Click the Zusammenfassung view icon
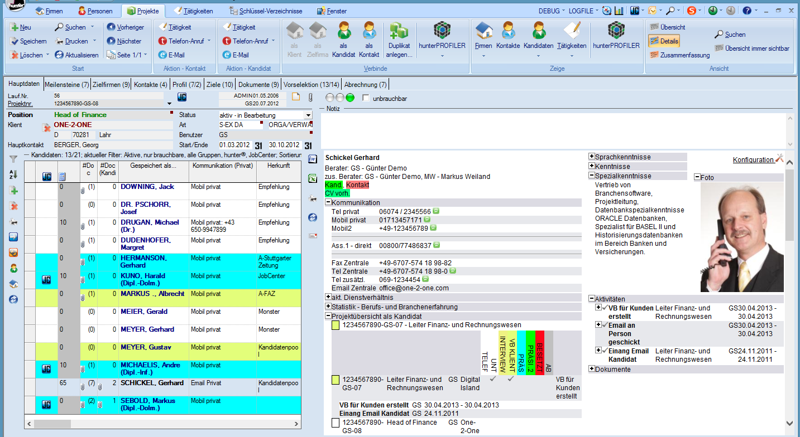The width and height of the screenshot is (800, 437). coord(654,55)
